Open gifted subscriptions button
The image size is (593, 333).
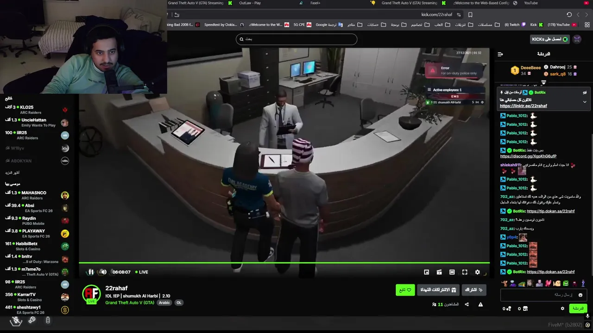click(x=438, y=290)
